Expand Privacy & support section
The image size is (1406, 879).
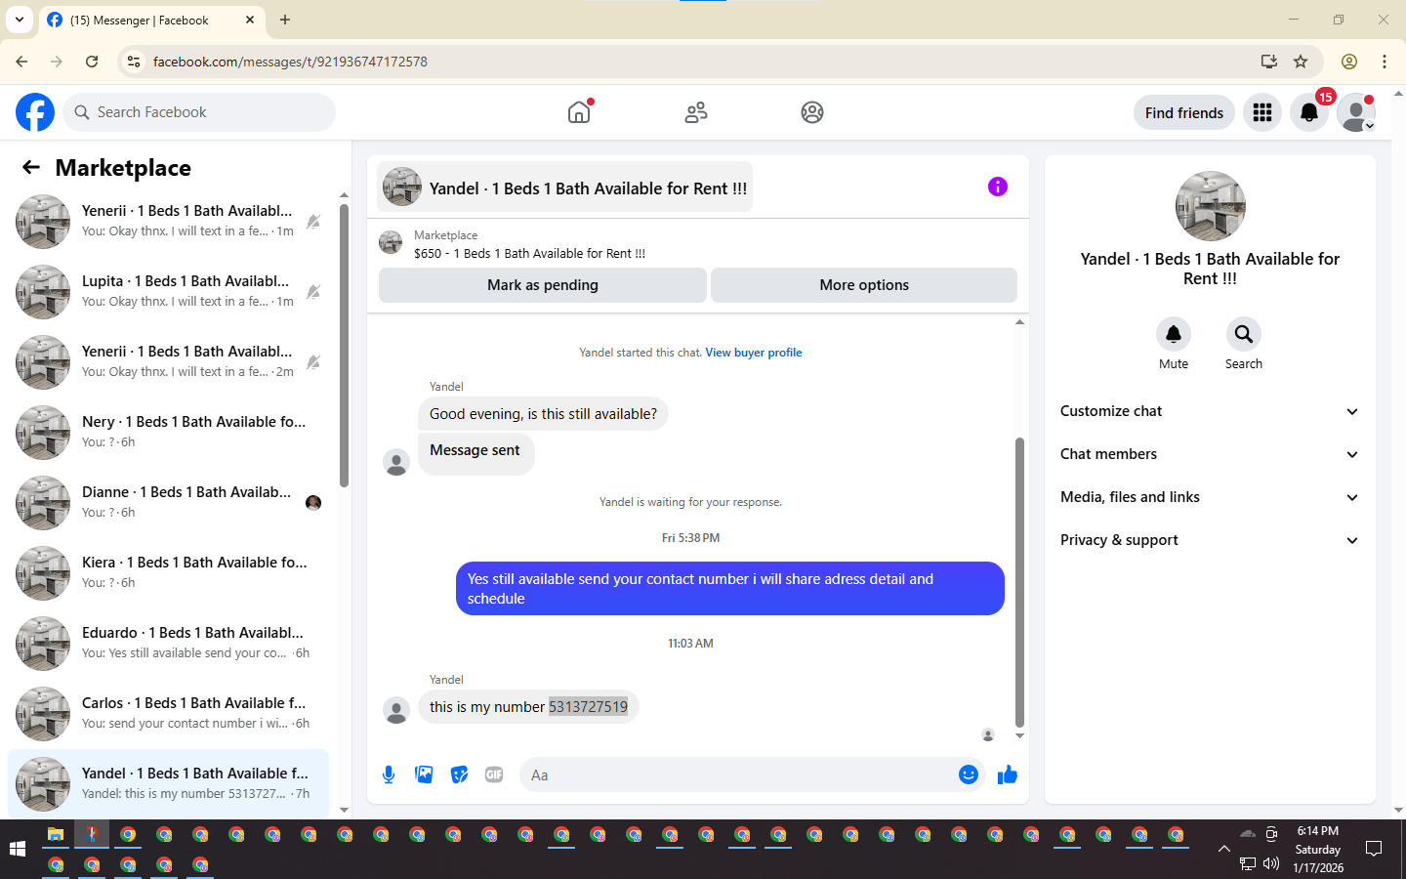tap(1210, 540)
